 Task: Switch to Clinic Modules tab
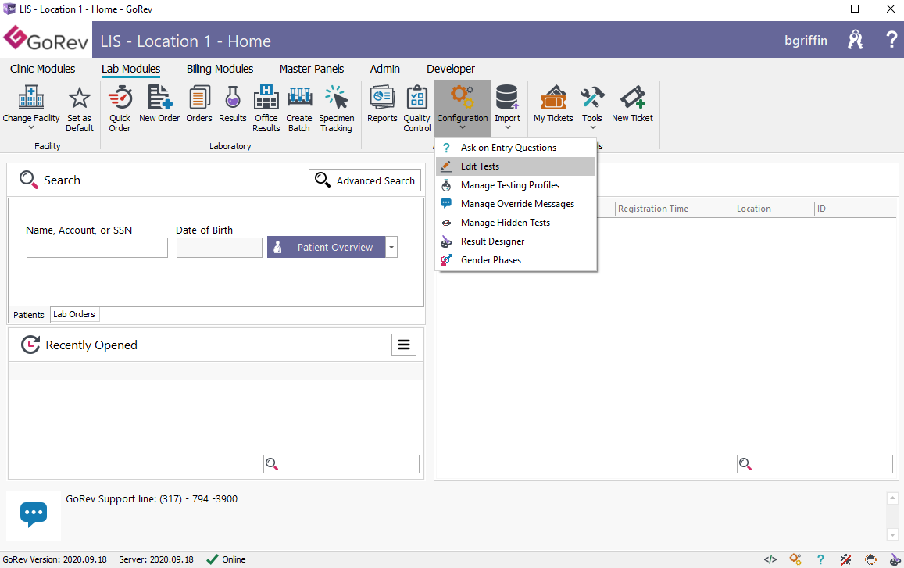pos(43,69)
